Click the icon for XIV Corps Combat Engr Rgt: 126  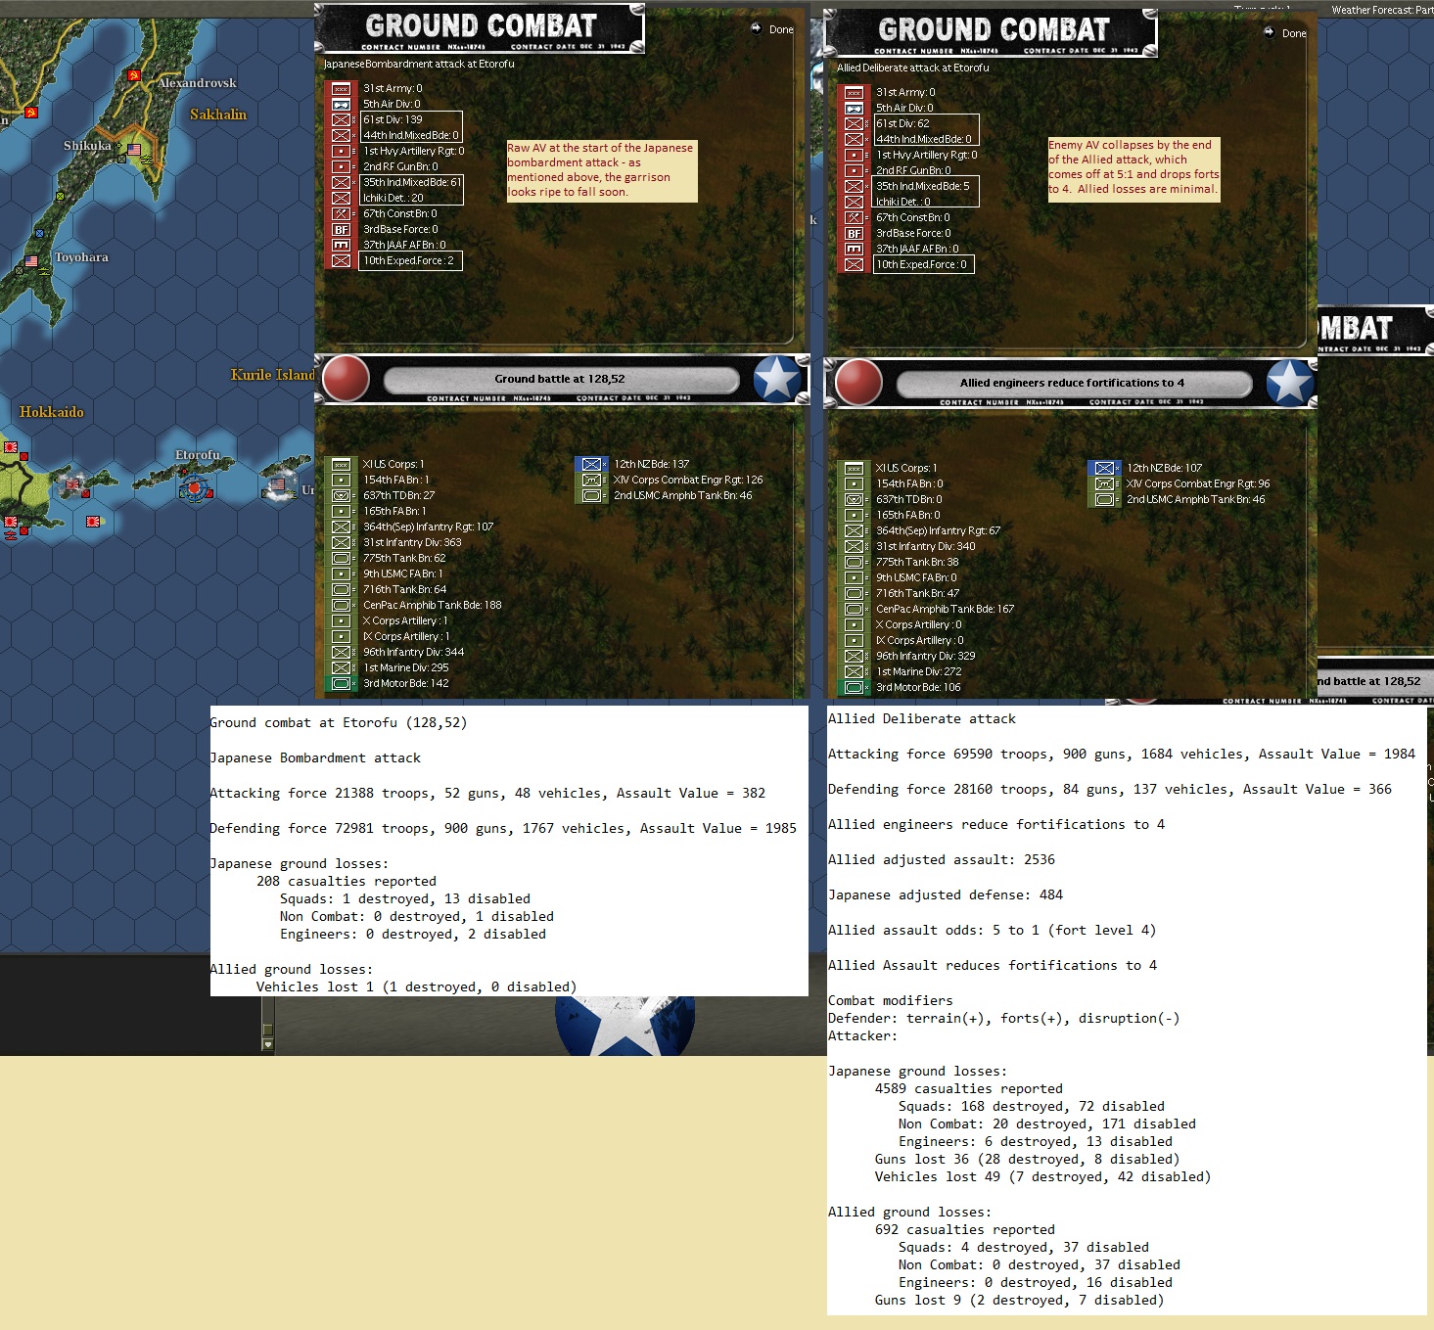click(x=591, y=481)
